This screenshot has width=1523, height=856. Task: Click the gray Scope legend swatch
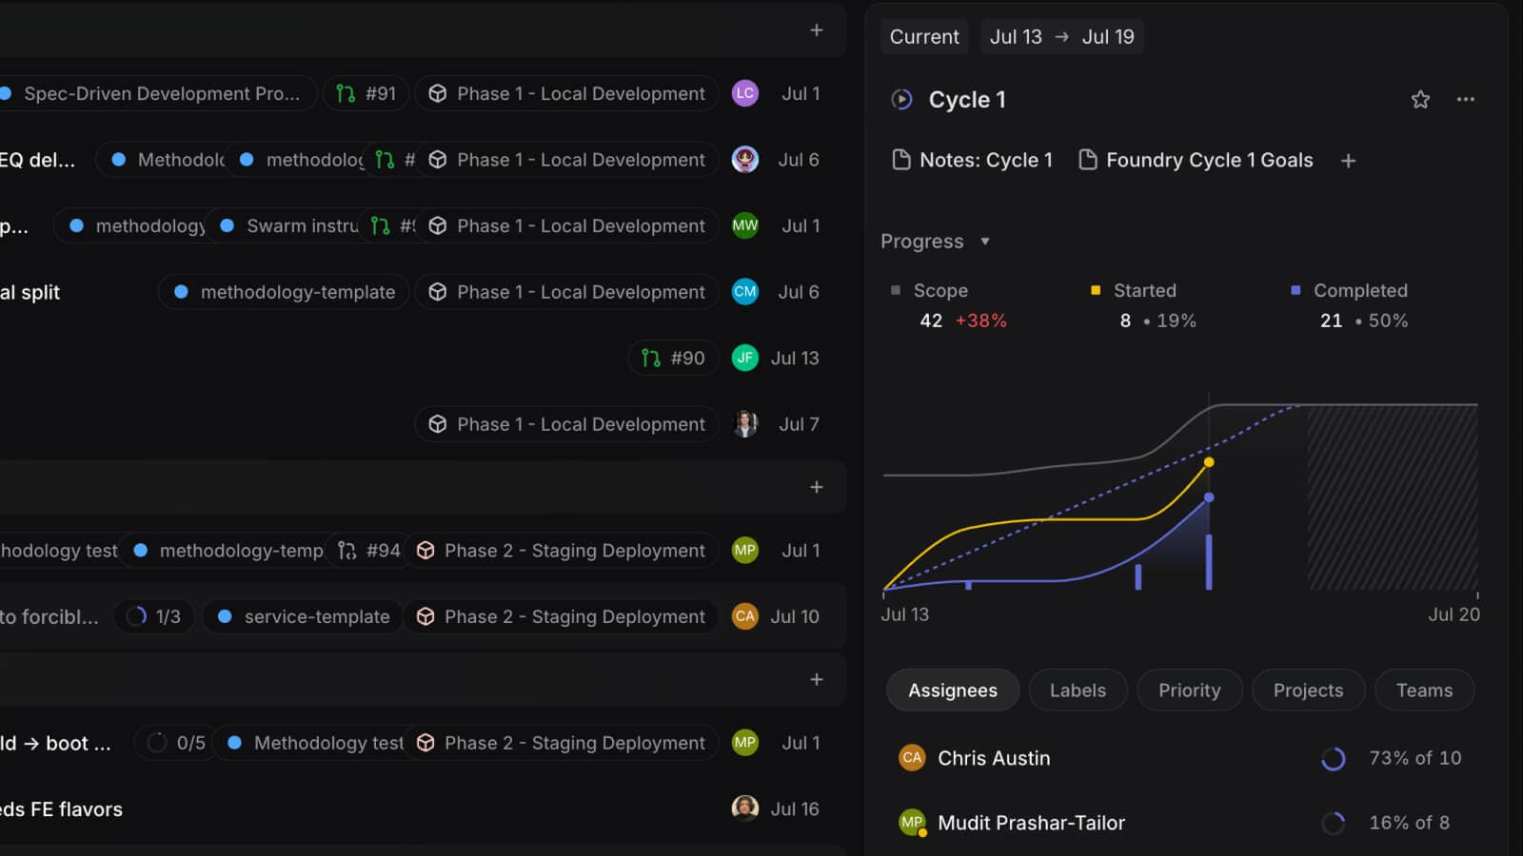tap(895, 290)
